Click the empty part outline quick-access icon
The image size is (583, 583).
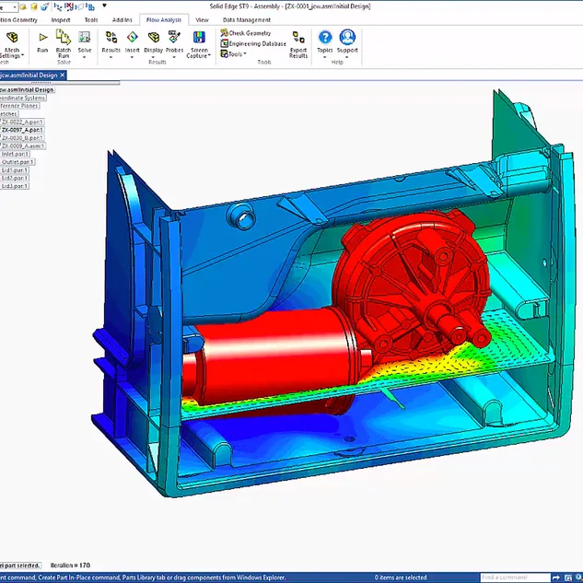point(79,6)
